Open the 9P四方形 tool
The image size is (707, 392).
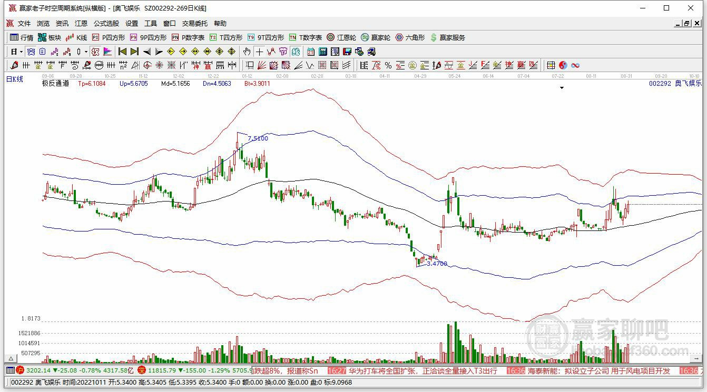click(148, 37)
